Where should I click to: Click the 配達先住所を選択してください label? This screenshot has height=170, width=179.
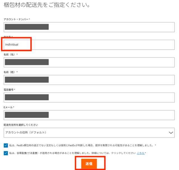[21, 125]
